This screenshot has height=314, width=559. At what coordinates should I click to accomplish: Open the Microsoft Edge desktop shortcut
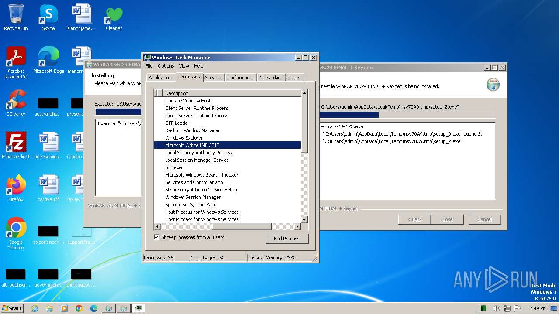(x=48, y=60)
